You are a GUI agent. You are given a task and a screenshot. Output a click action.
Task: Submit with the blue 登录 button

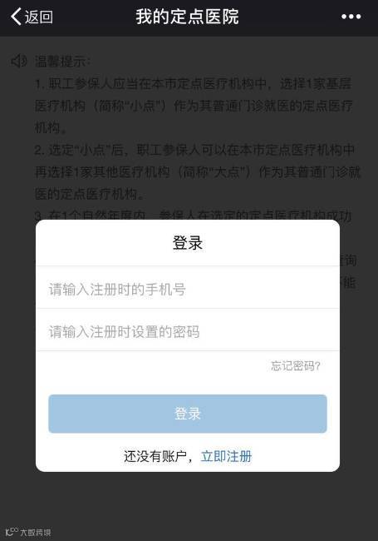pyautogui.click(x=188, y=414)
